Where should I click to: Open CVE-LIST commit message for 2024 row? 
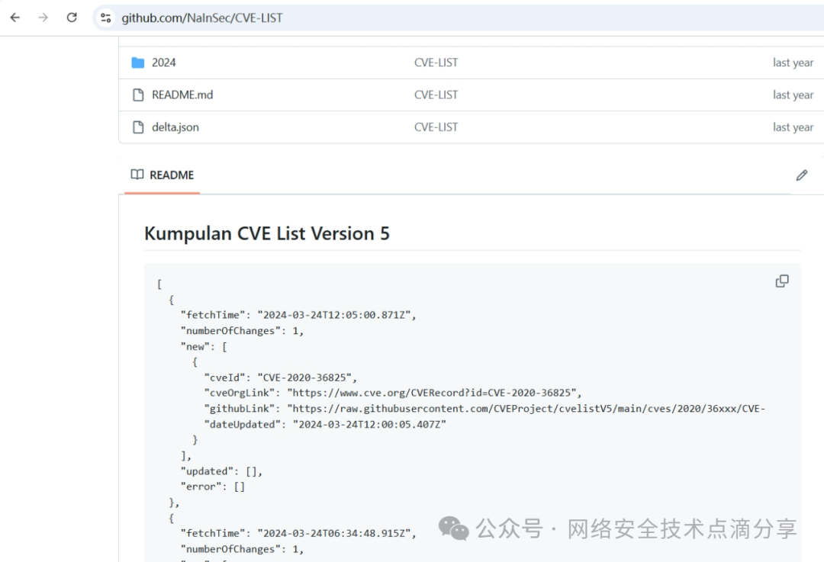click(x=436, y=63)
